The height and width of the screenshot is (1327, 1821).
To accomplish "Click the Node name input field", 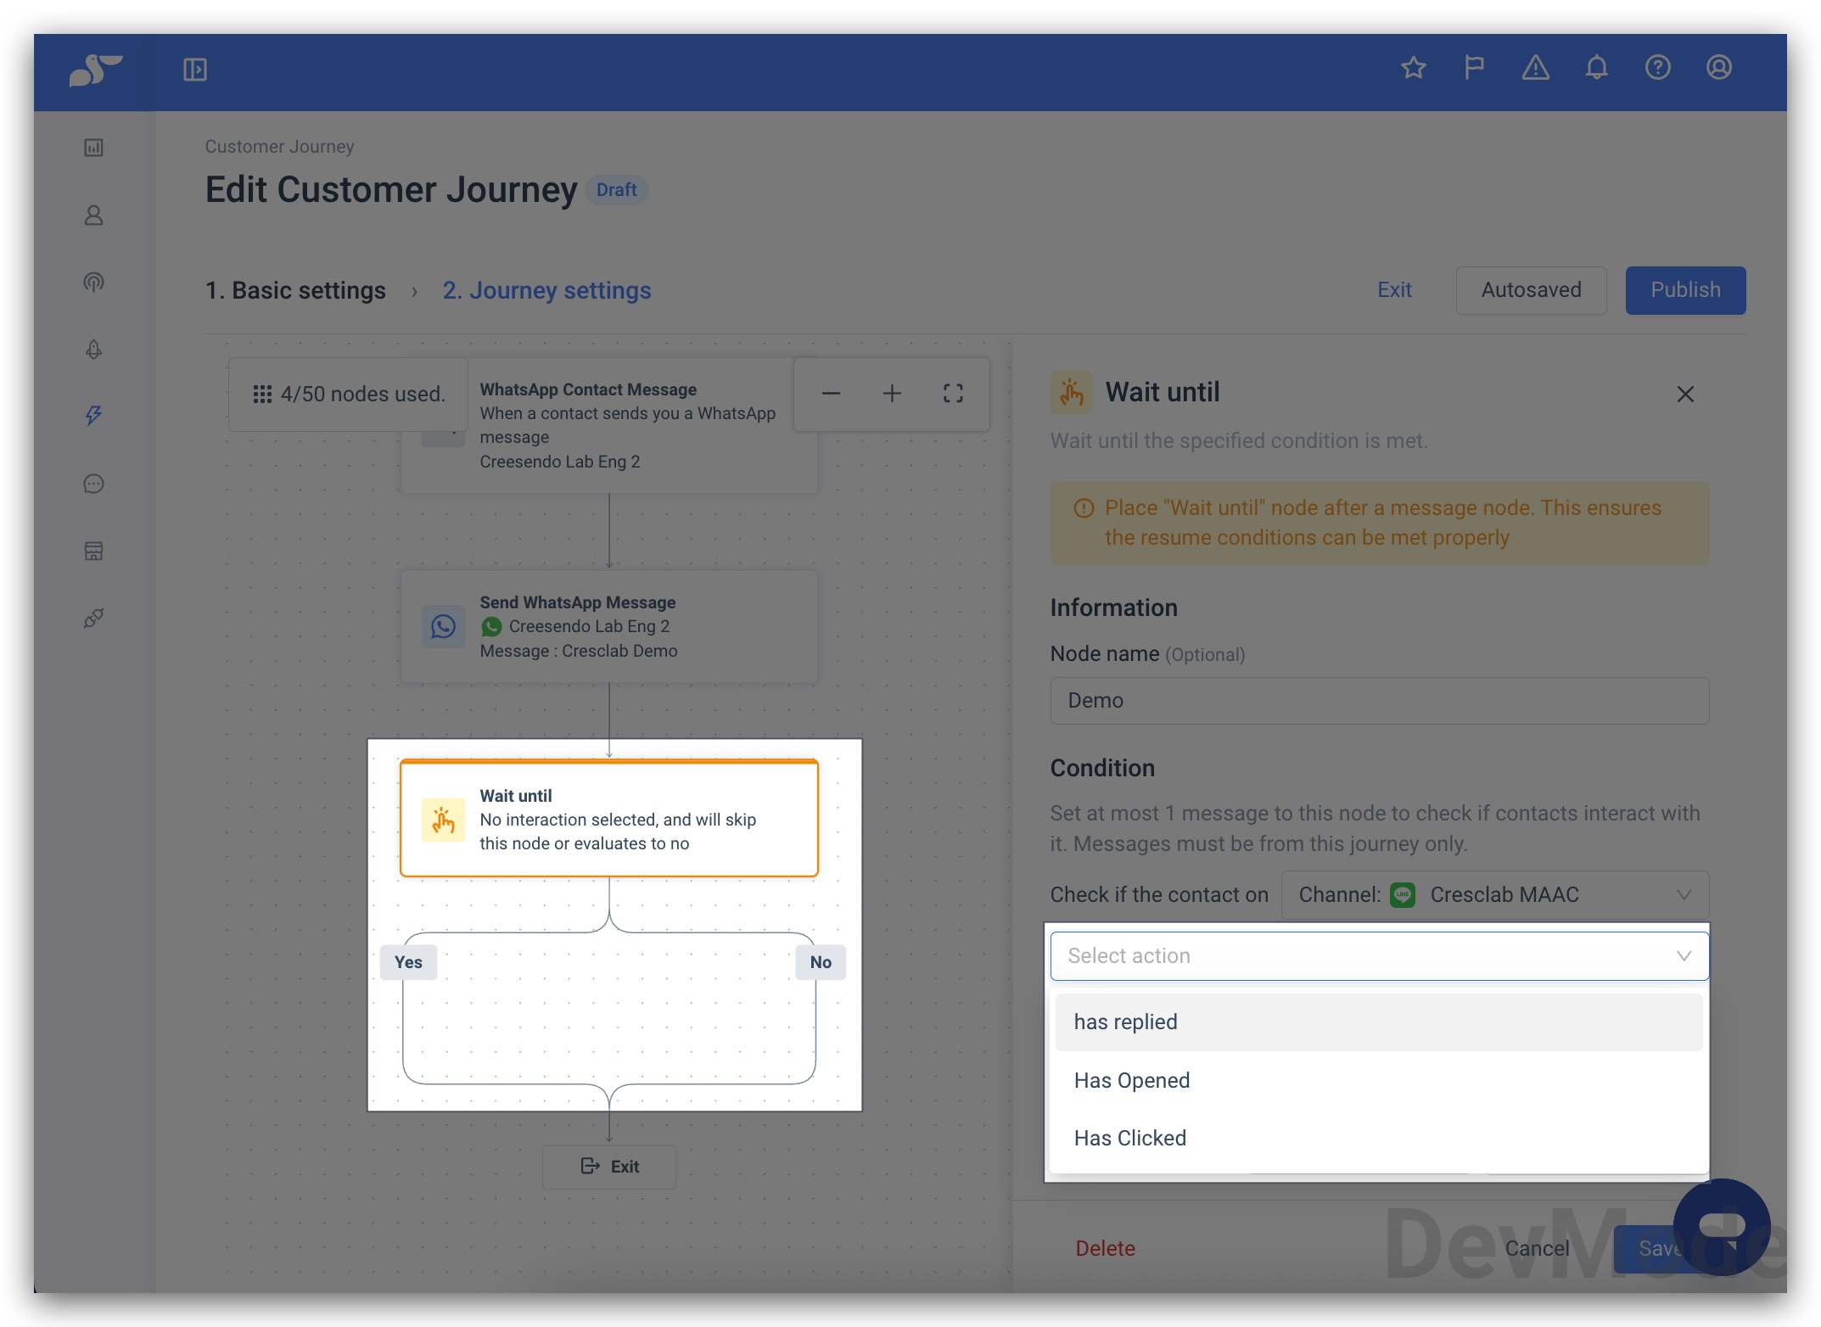I will (1380, 701).
